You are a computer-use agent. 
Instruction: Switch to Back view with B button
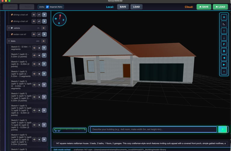coord(224,51)
